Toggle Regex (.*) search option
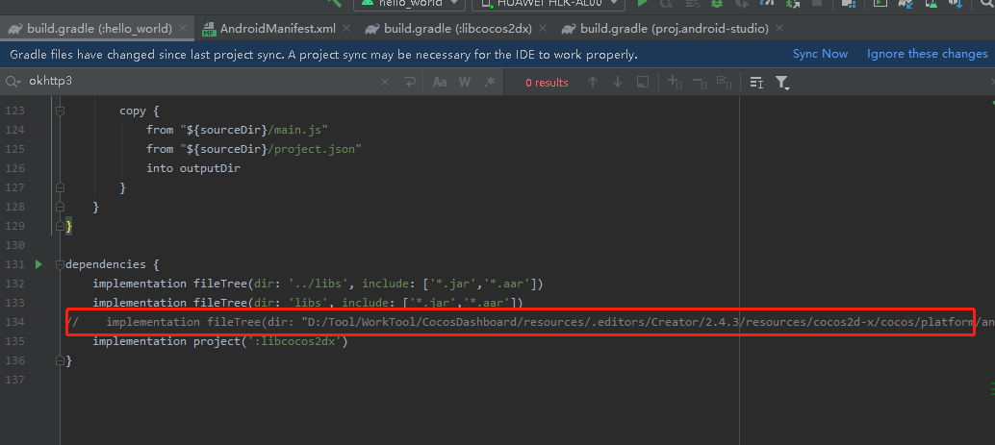 point(489,82)
